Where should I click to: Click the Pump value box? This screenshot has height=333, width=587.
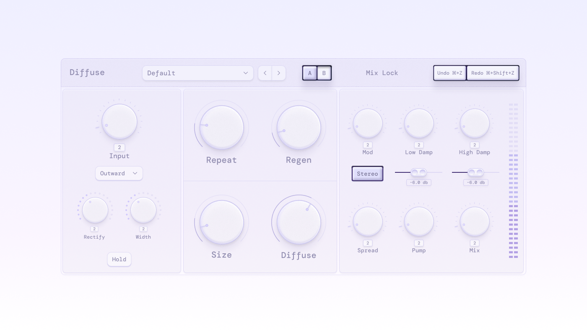click(419, 243)
